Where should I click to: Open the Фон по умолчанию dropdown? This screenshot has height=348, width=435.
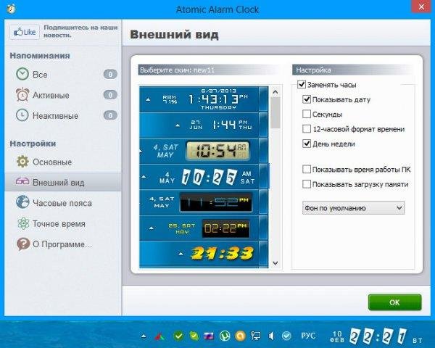point(353,208)
